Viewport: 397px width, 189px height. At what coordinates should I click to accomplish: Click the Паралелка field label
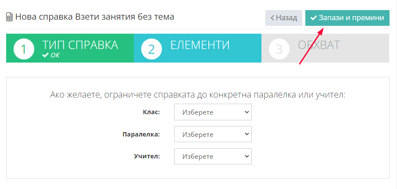141,134
